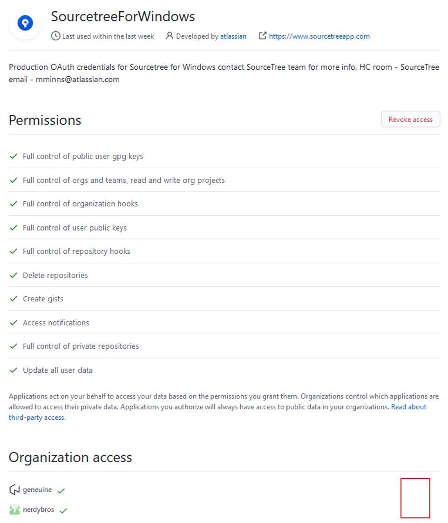
Task: Click the green checkmark next to nerdybros
Action: (63, 510)
